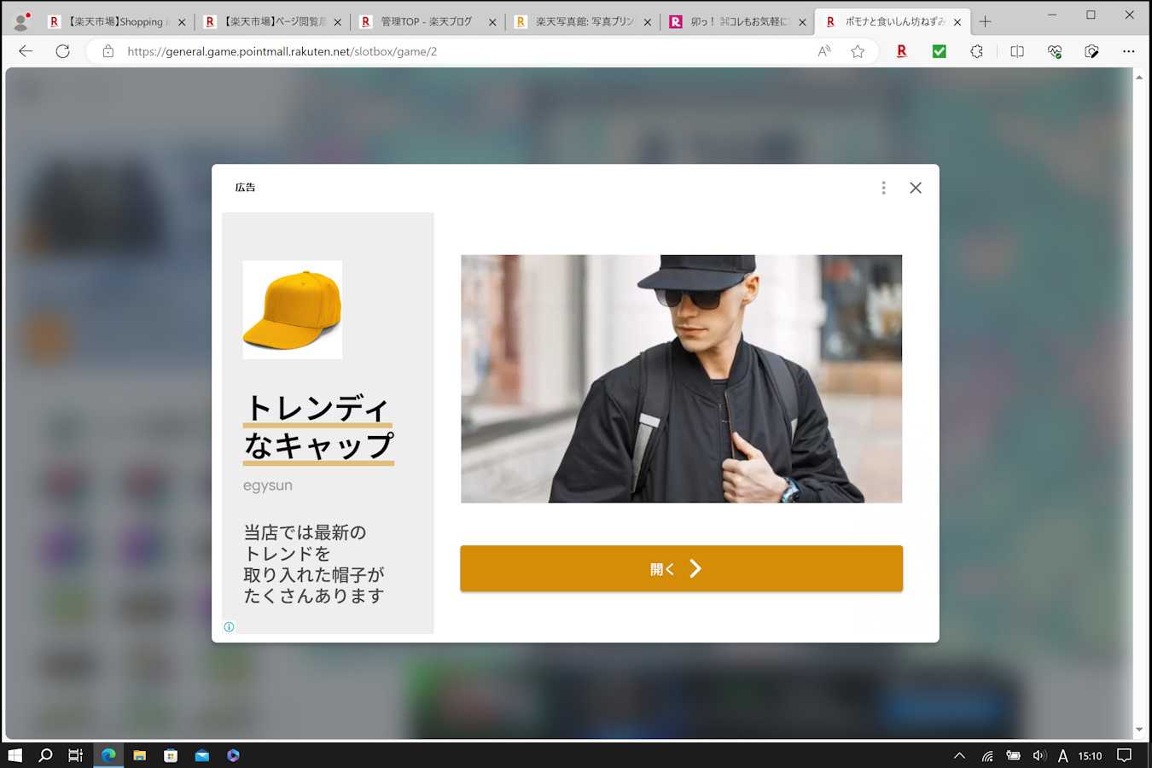Add this page to favorites with star icon
Viewport: 1152px width, 768px height.
point(858,51)
